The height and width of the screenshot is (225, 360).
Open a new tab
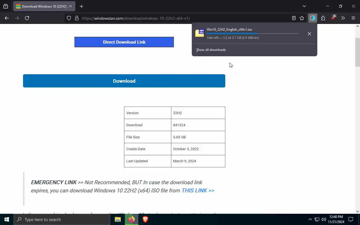[81, 6]
